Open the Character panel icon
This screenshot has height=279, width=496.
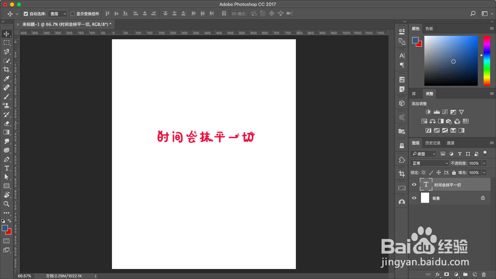tap(402, 55)
